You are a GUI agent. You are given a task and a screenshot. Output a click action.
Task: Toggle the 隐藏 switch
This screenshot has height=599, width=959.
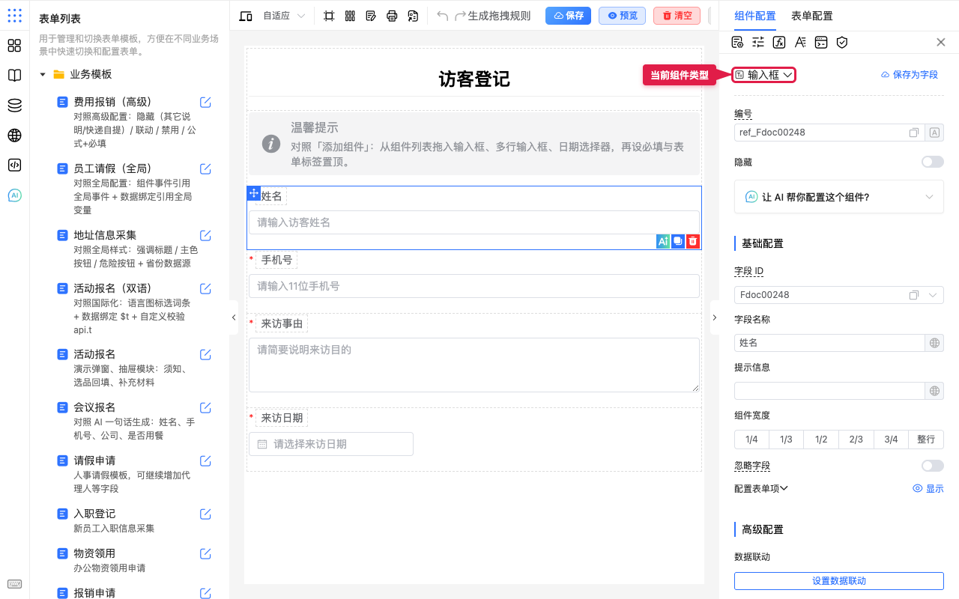click(933, 162)
